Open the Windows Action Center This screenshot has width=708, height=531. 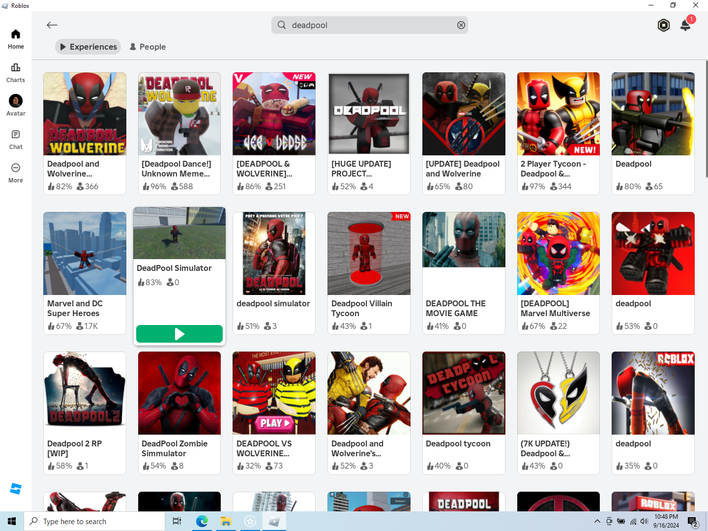click(693, 521)
